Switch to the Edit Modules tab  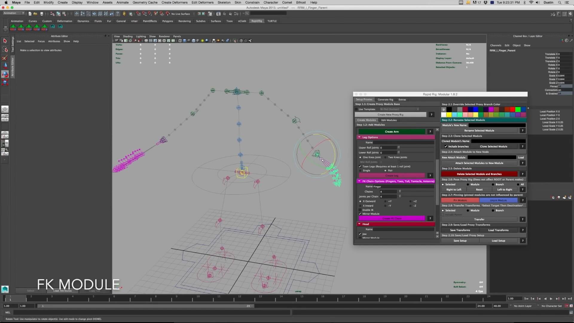[x=389, y=120]
